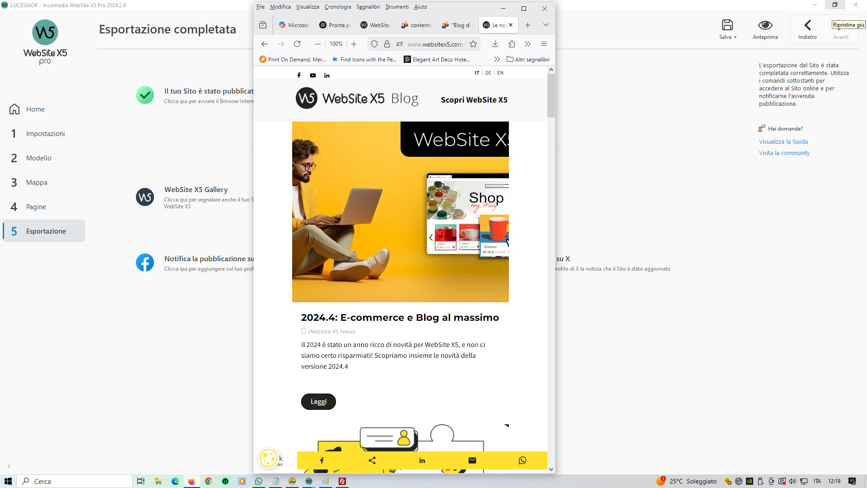
Task: Switch blog language to EN
Action: 500,73
